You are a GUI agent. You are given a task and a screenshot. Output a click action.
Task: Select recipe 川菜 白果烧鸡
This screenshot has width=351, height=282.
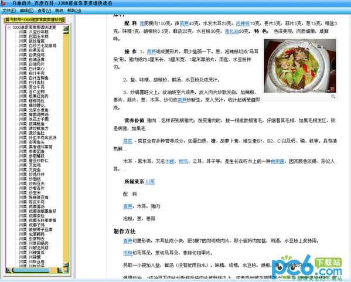coord(32,55)
